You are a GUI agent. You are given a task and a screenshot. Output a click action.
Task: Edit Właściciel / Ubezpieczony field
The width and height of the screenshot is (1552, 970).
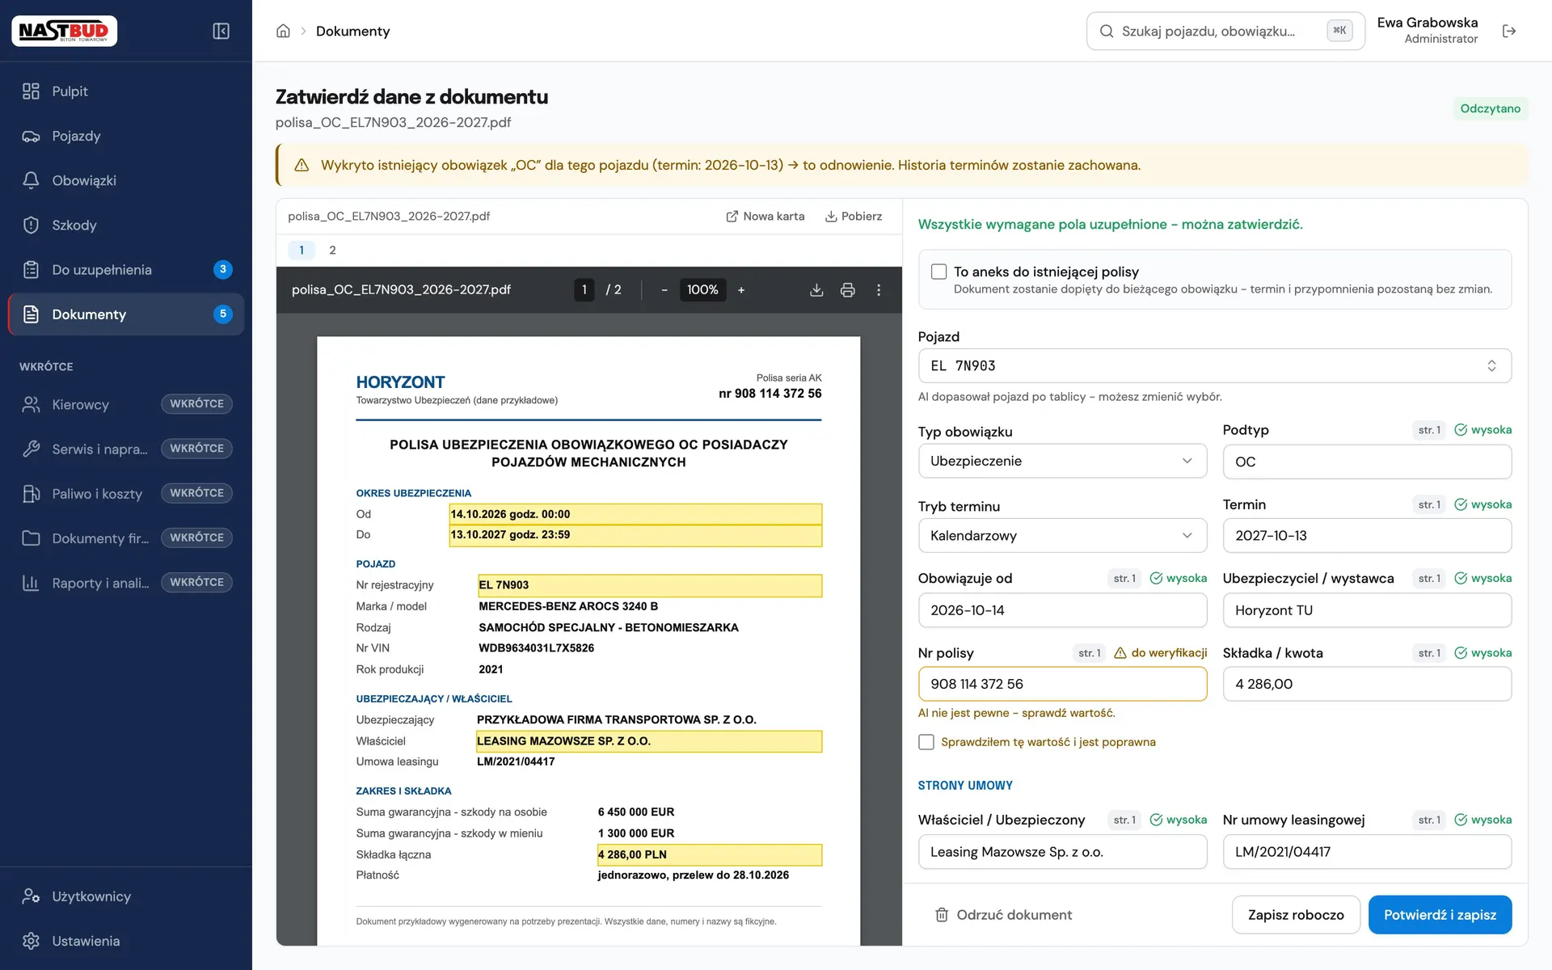coord(1062,852)
